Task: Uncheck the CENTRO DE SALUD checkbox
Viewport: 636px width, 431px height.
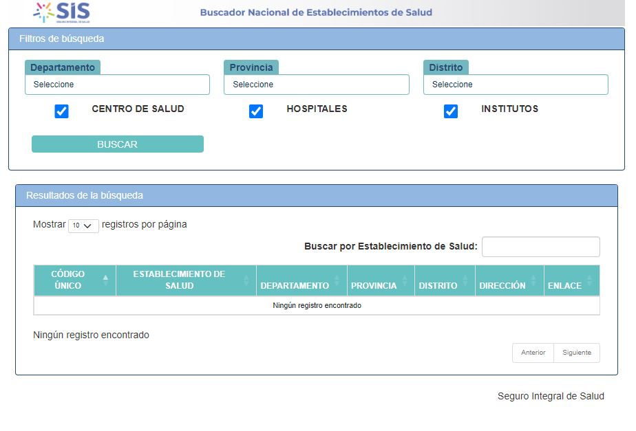Action: click(62, 111)
